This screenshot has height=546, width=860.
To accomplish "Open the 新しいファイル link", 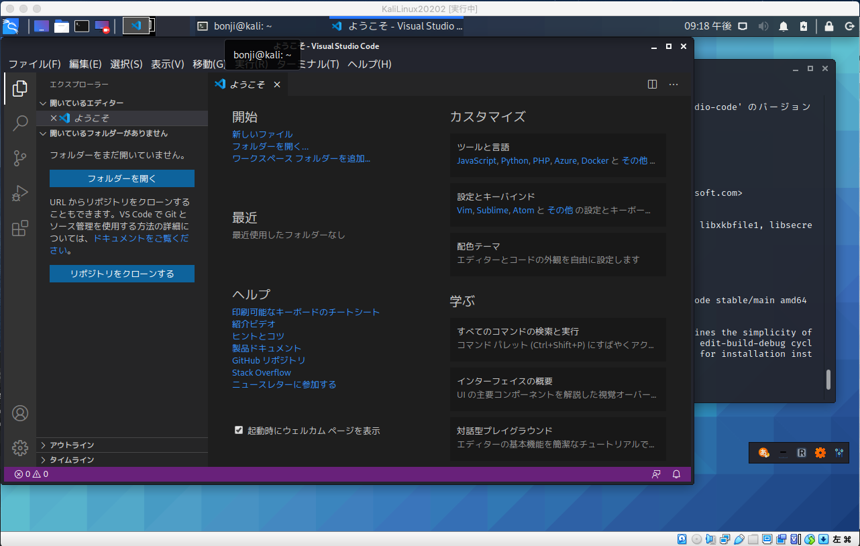I will click(262, 134).
